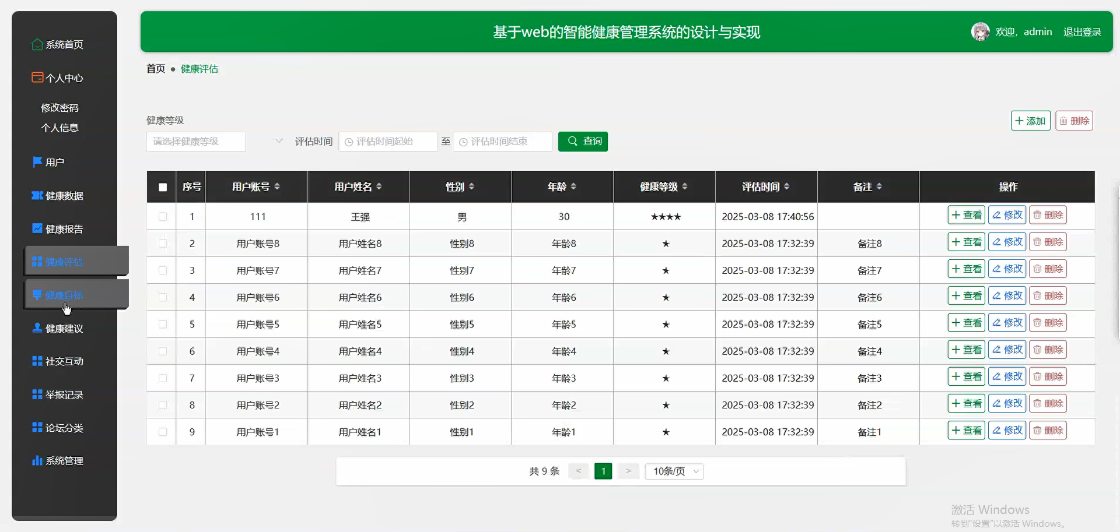The height and width of the screenshot is (532, 1120).
Task: Click the 评估时间起始 date input field
Action: pyautogui.click(x=388, y=142)
